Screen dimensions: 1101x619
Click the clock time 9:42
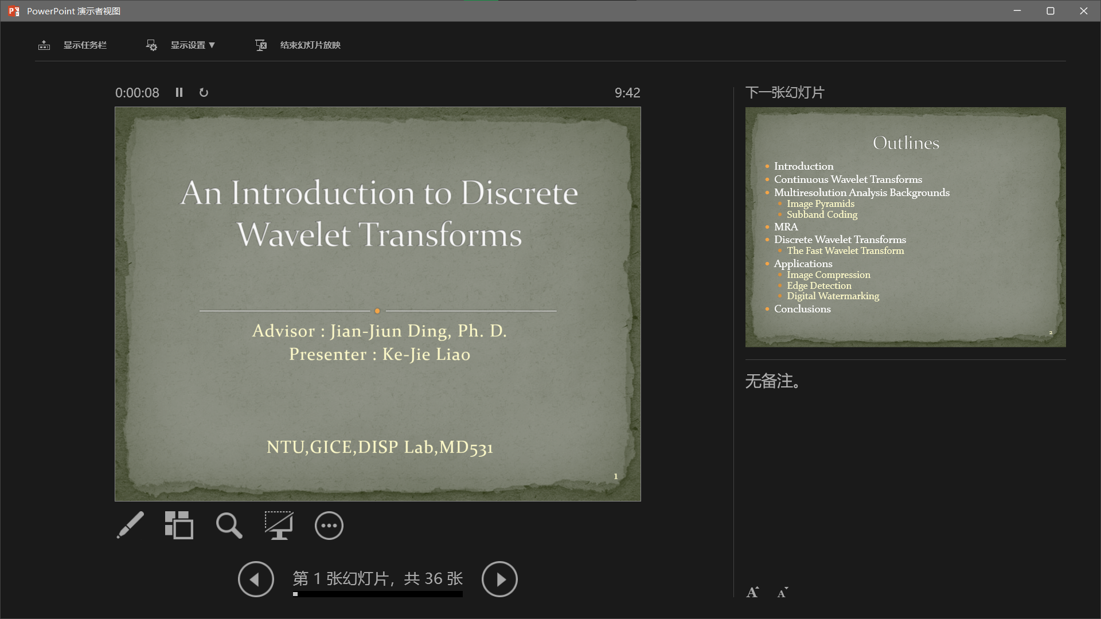pos(627,93)
